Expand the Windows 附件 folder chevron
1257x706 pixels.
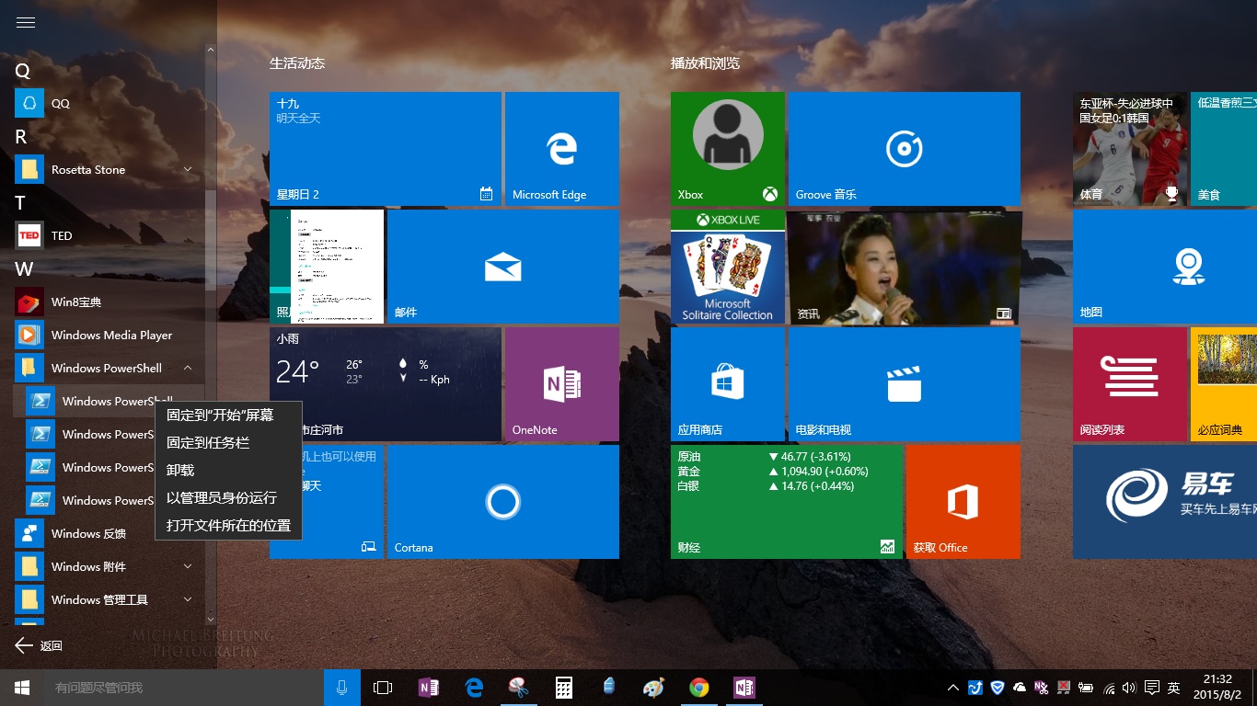188,566
